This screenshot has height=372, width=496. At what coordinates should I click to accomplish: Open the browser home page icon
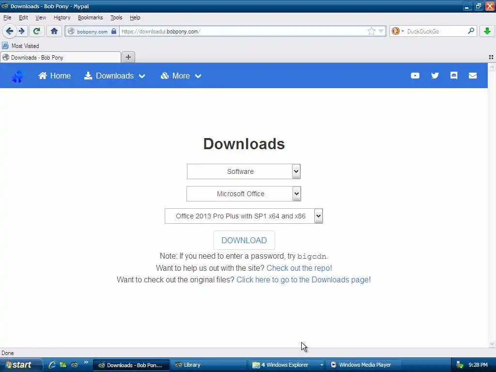pyautogui.click(x=54, y=31)
